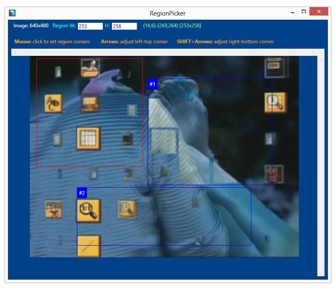Click the faded easel icon at lower left
The image size is (335, 288).
54,209
